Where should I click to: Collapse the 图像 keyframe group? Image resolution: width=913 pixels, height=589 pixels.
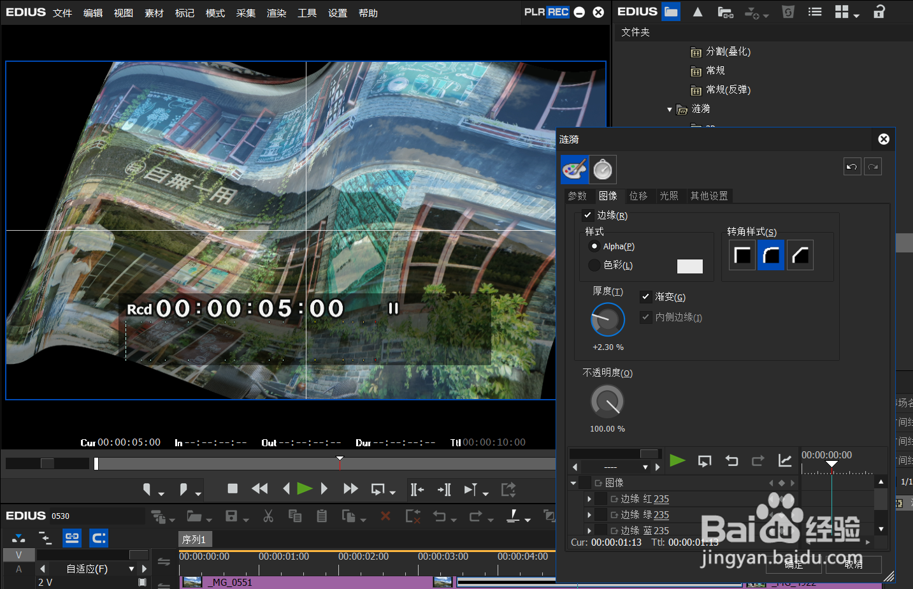tap(573, 483)
